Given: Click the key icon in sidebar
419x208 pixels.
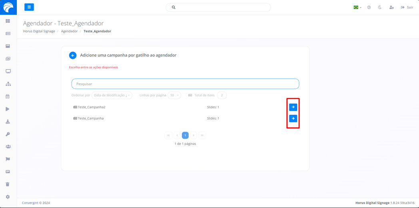Looking at the screenshot, I should pyautogui.click(x=8, y=134).
